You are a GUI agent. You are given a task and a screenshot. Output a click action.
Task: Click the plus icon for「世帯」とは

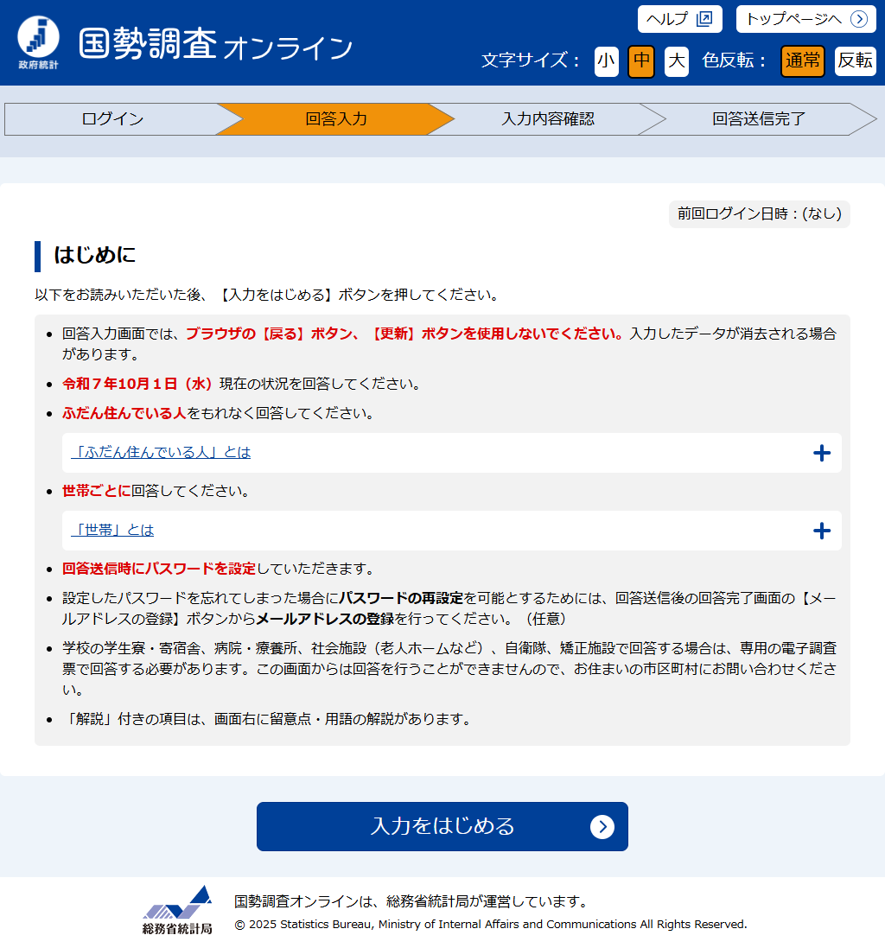tap(822, 531)
